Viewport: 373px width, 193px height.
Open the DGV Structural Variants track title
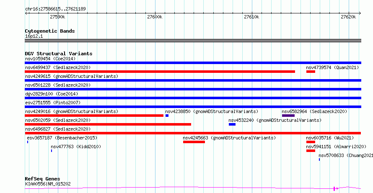59,54
